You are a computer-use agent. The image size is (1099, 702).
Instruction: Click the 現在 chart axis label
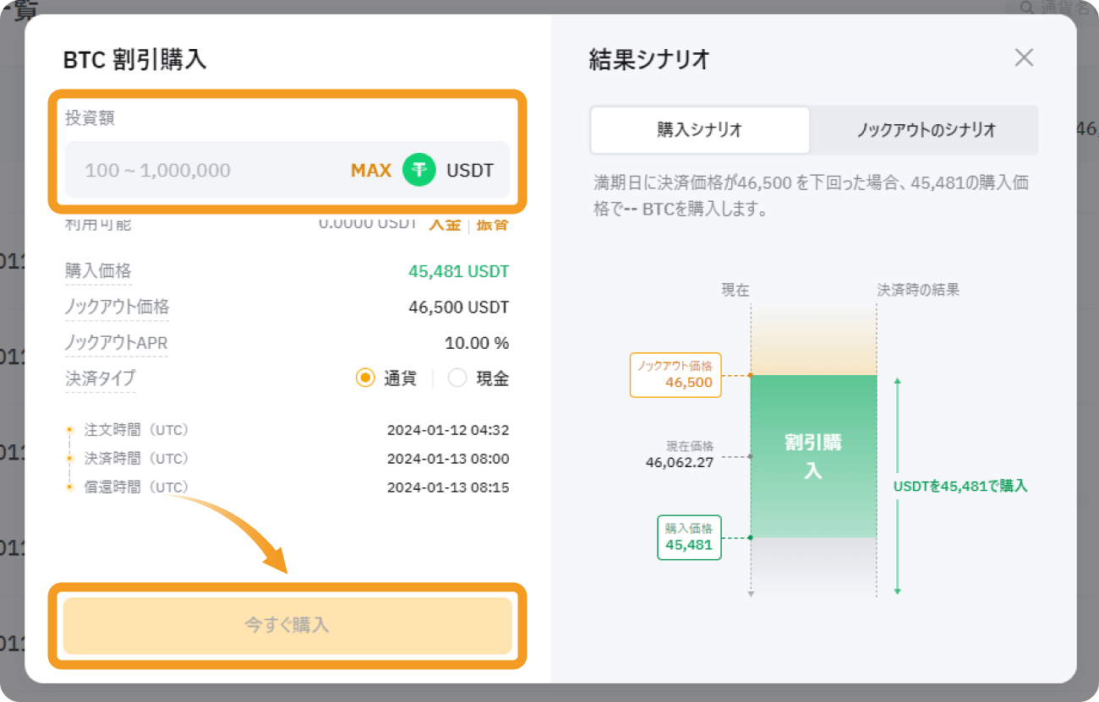pyautogui.click(x=735, y=290)
